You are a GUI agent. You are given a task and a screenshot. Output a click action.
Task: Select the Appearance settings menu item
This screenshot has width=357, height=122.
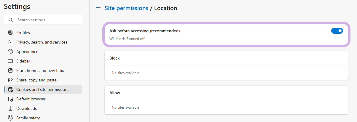(43, 52)
